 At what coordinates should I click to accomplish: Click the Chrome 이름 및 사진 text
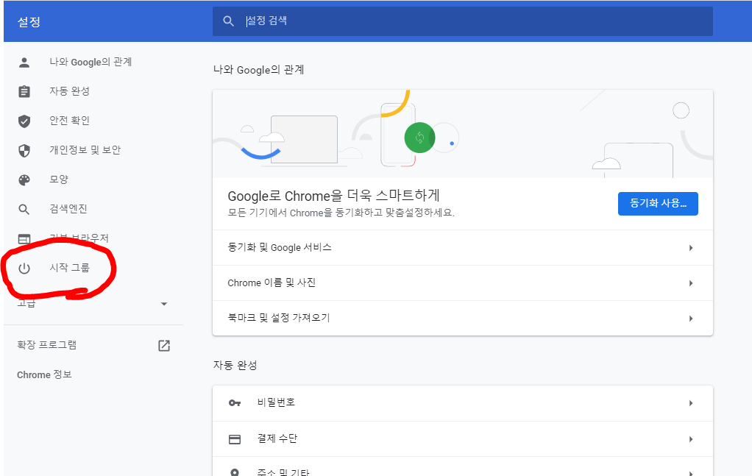(x=272, y=283)
